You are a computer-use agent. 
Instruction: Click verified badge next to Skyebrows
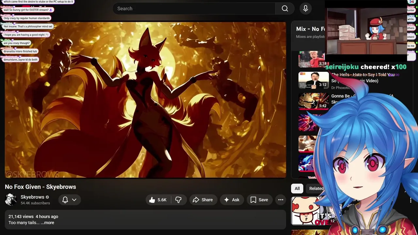(47, 197)
